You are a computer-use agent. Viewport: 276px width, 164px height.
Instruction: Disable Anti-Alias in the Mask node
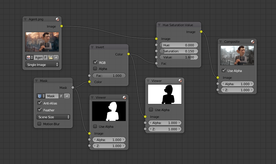[x=39, y=103]
